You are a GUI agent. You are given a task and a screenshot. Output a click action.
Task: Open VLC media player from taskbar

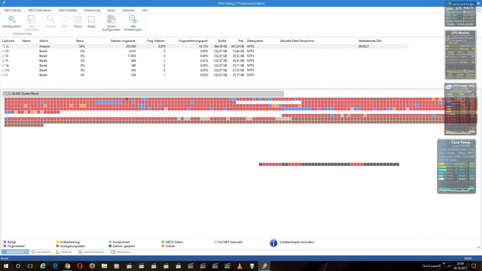pyautogui.click(x=240, y=266)
